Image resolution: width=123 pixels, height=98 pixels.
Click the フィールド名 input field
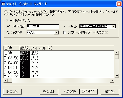tap(43, 26)
